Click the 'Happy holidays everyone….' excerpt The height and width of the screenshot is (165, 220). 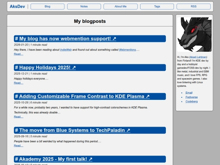point(31,79)
